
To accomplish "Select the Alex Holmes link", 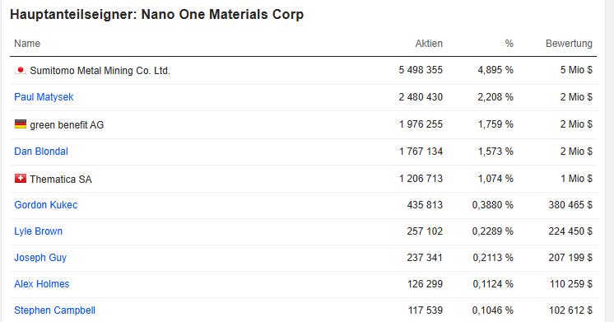I will click(42, 284).
